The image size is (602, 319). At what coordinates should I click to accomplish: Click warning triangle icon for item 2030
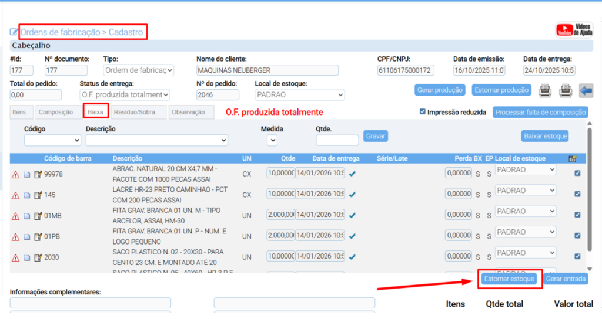click(x=15, y=258)
